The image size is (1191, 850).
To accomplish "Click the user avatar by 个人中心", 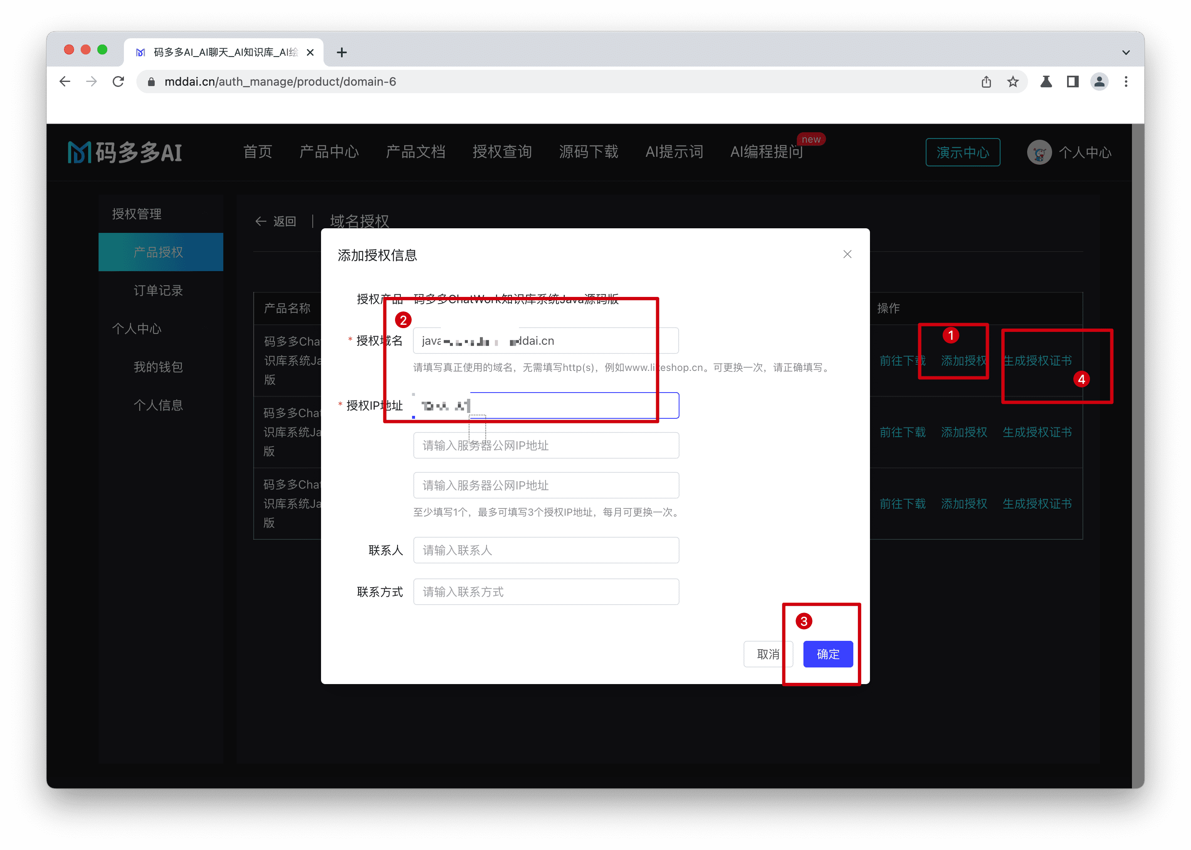I will point(1039,152).
